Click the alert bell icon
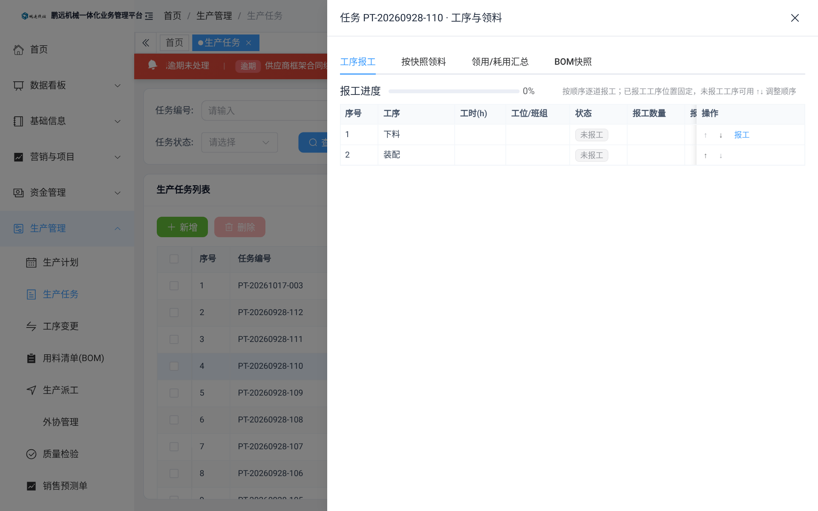Screen dimensions: 818x511 tap(152, 65)
